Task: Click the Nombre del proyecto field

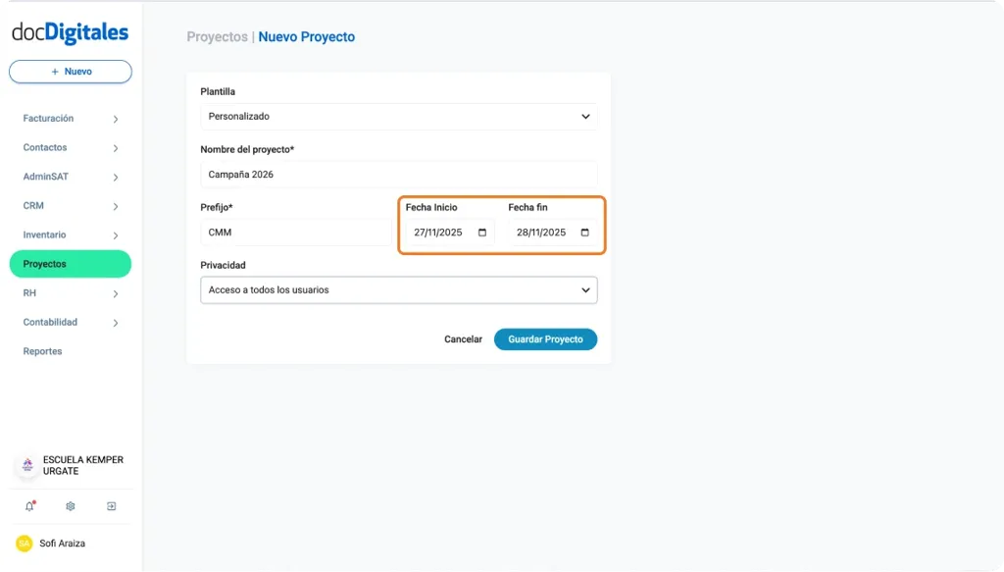Action: [x=398, y=174]
